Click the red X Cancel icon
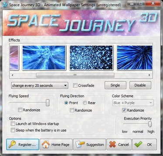The height and width of the screenshot is (156, 163). coord(112,144)
